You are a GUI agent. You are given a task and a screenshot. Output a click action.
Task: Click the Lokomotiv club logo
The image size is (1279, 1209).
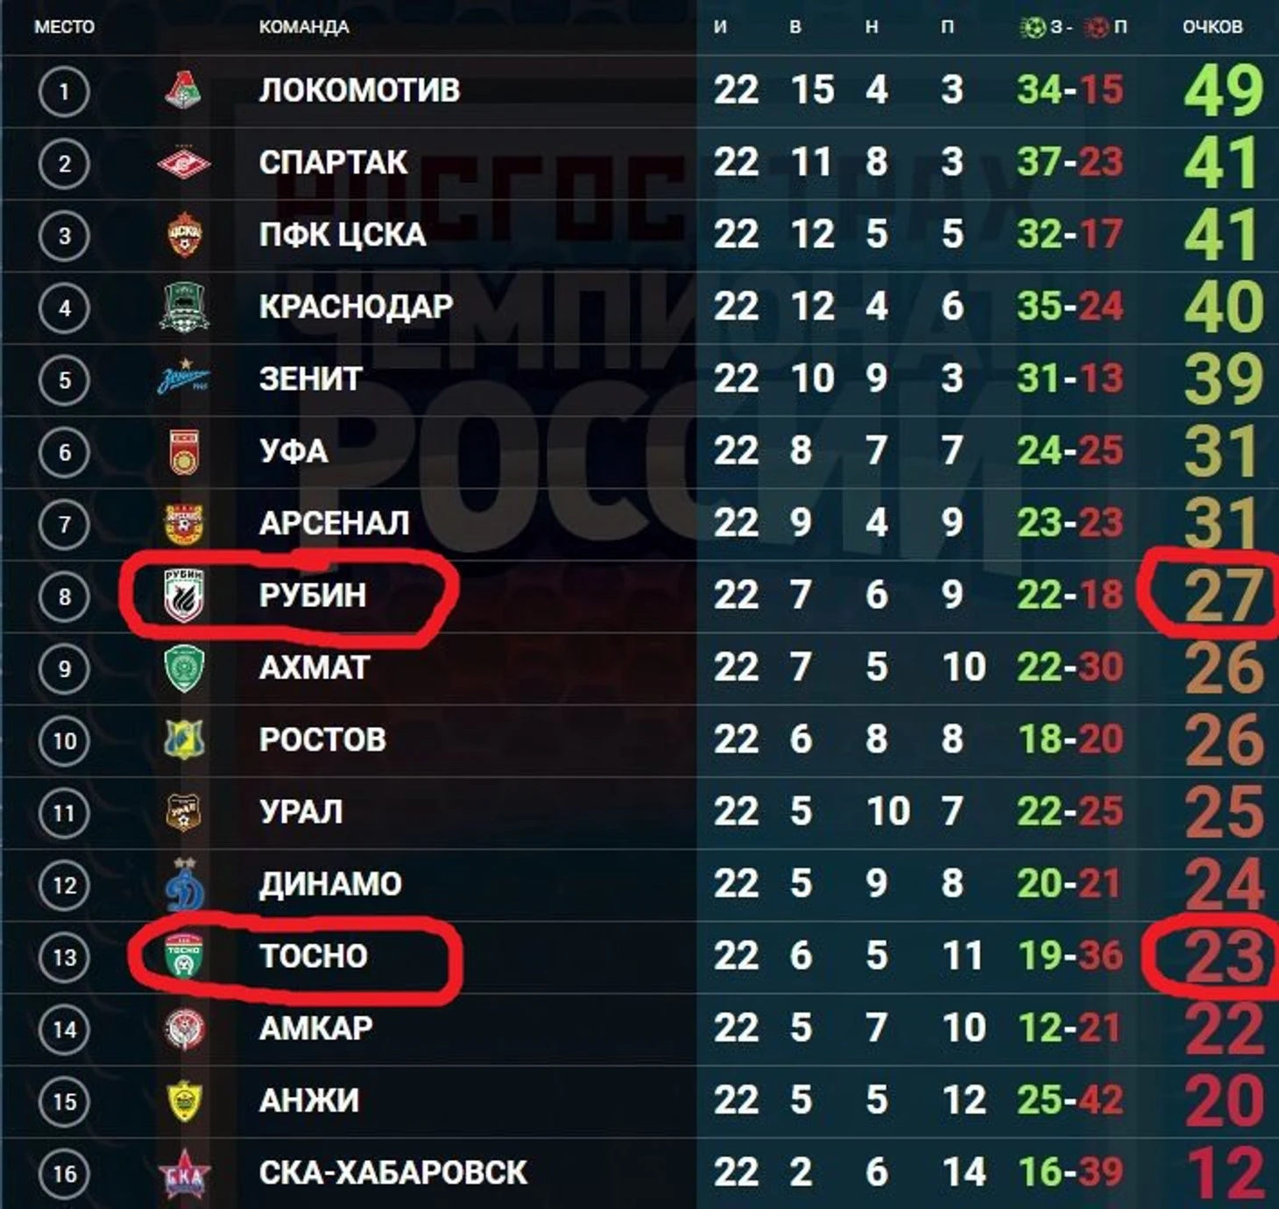pos(184,89)
